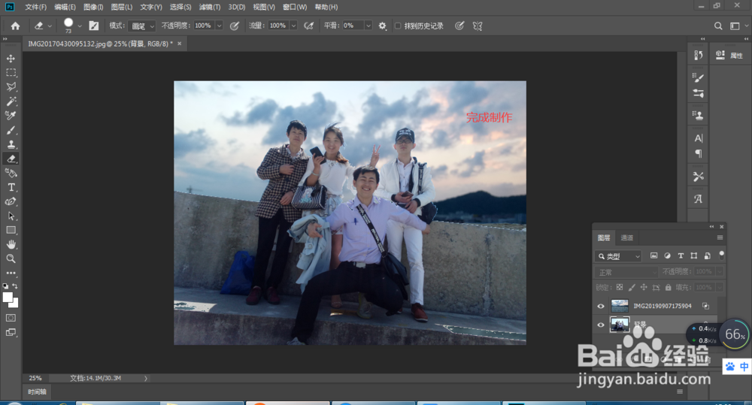Swap foreground and background colors
The height and width of the screenshot is (405, 752).
pos(15,286)
